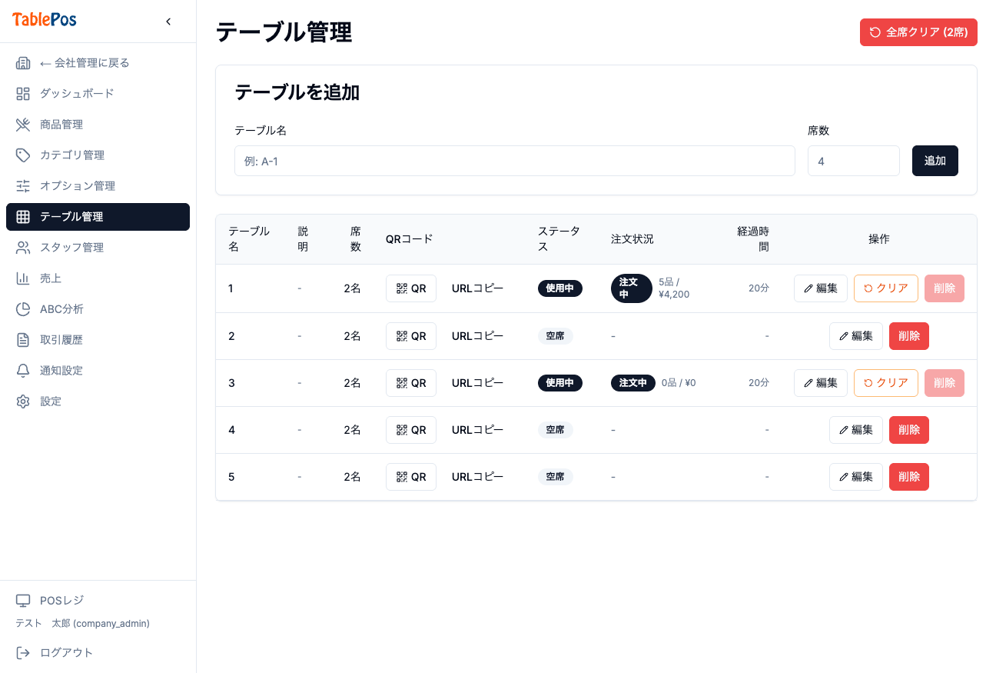Image resolution: width=996 pixels, height=673 pixels.
Task: Click the logout arrow icon
Action: (23, 653)
